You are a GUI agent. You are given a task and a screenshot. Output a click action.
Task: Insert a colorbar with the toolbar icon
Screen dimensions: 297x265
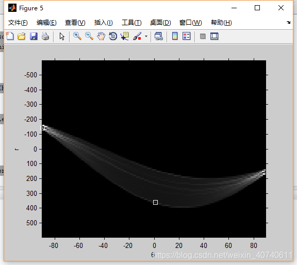pyautogui.click(x=175, y=36)
